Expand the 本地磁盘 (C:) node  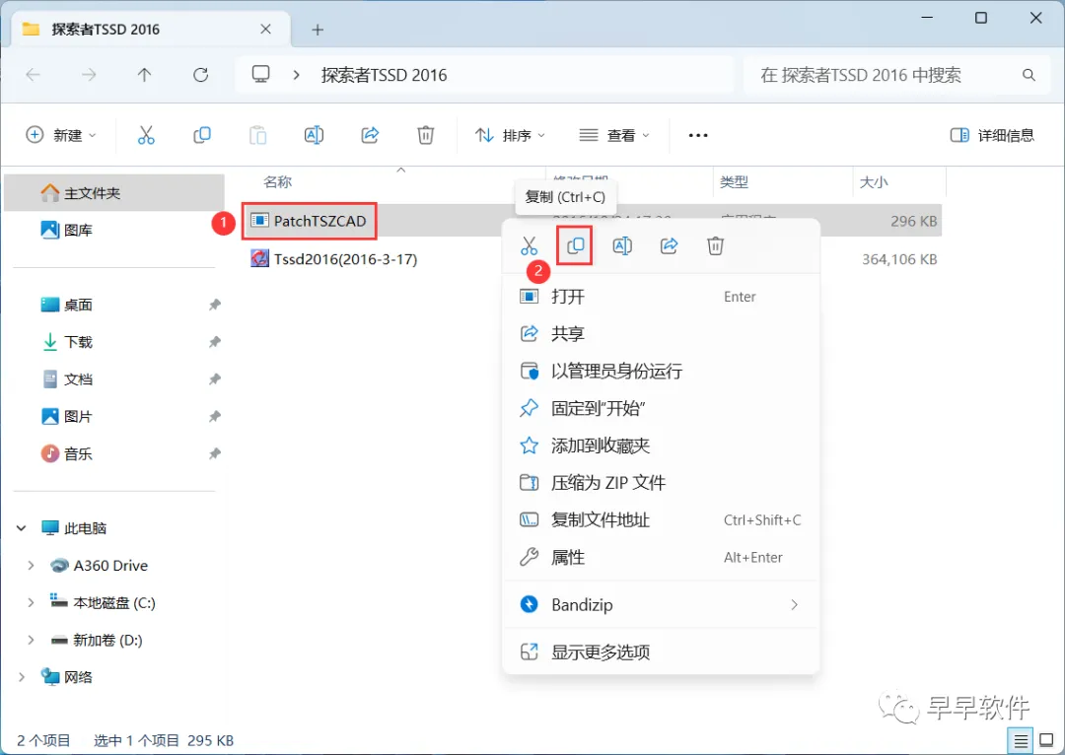coord(31,603)
